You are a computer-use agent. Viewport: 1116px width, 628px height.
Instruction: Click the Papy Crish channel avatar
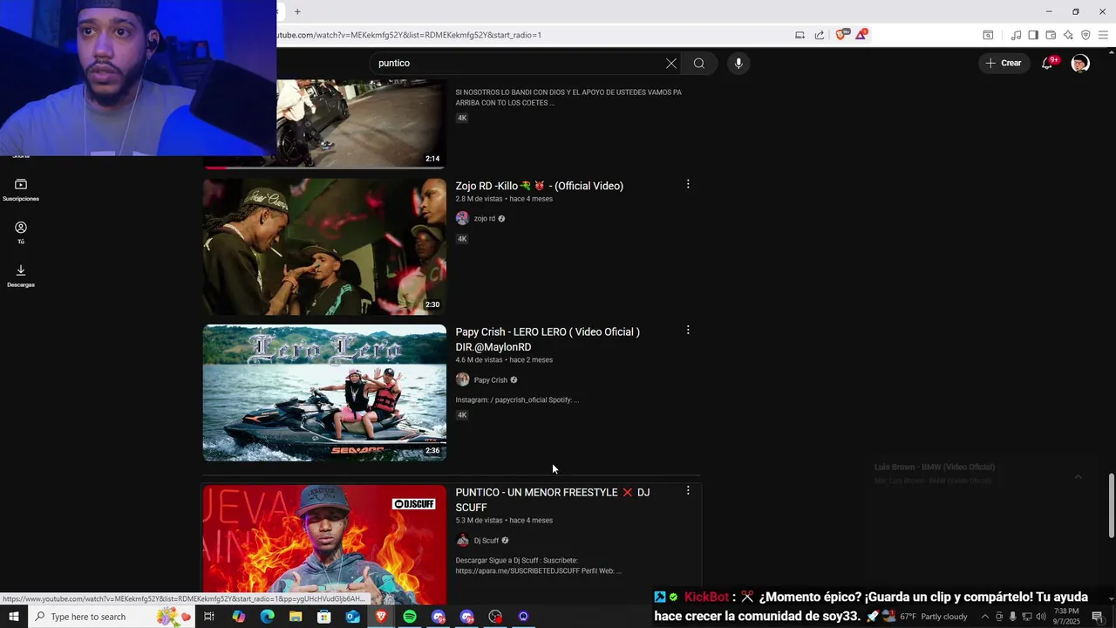[x=462, y=379]
